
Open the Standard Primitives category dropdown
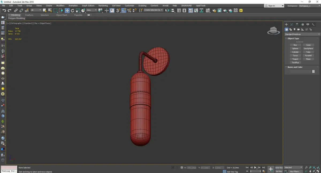coord(302,34)
